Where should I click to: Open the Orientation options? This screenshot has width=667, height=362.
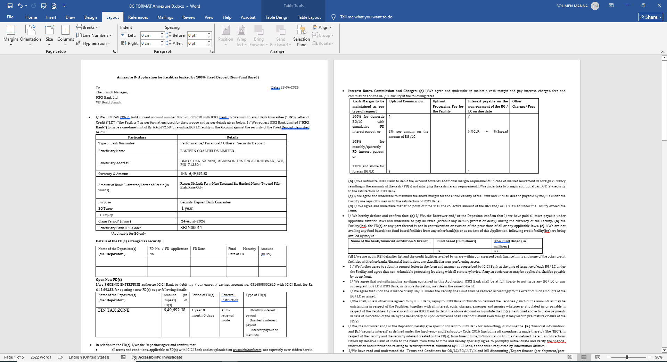[x=31, y=35]
